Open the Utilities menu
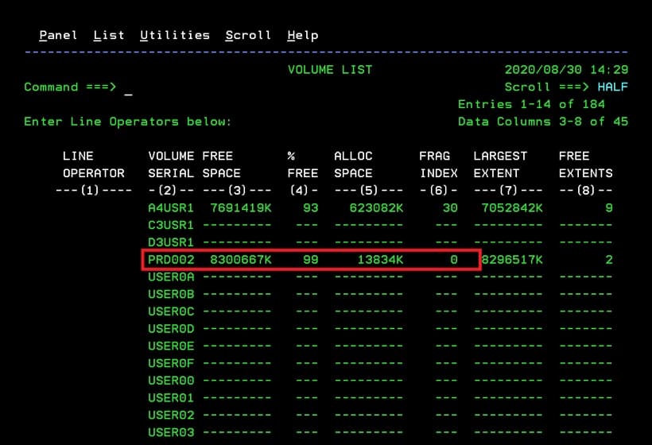This screenshot has height=445, width=652. (x=174, y=35)
